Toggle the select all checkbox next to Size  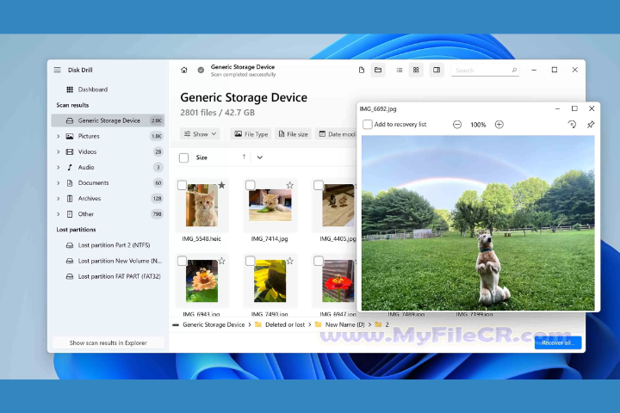click(x=183, y=157)
